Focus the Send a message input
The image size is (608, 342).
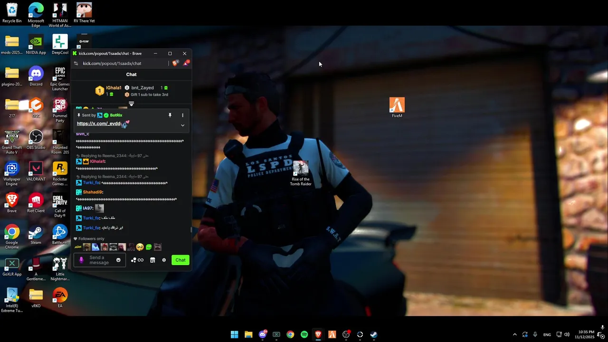[99, 260]
